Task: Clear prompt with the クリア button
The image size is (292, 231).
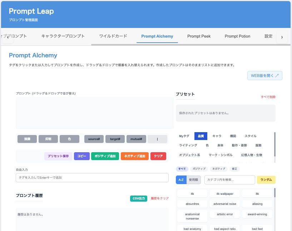Action: pos(158,156)
